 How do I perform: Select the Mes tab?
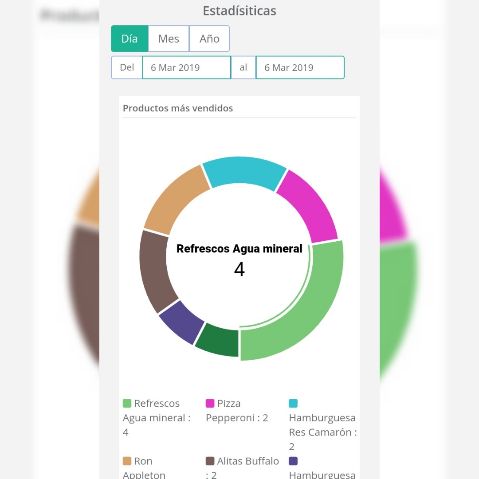(x=169, y=39)
